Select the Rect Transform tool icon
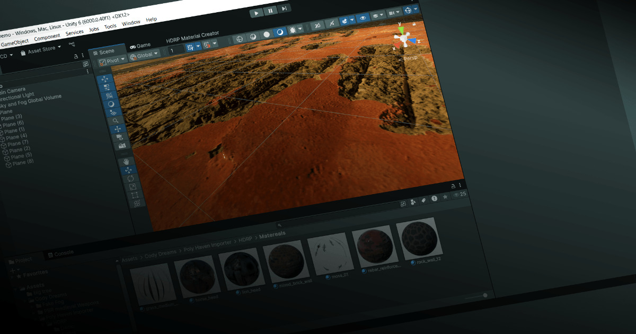The width and height of the screenshot is (636, 334). [134, 194]
